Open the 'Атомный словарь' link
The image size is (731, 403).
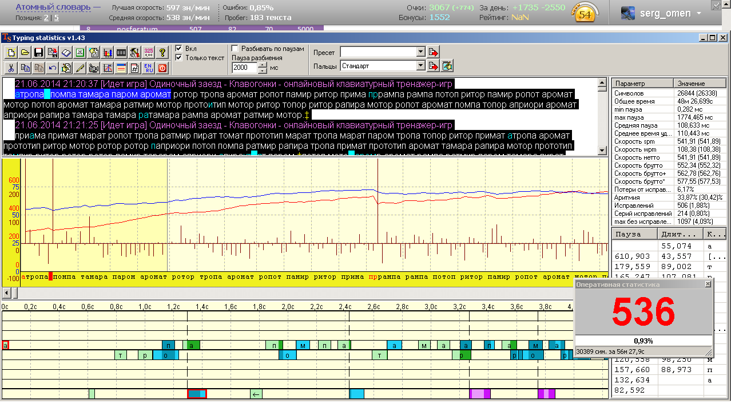(x=53, y=7)
